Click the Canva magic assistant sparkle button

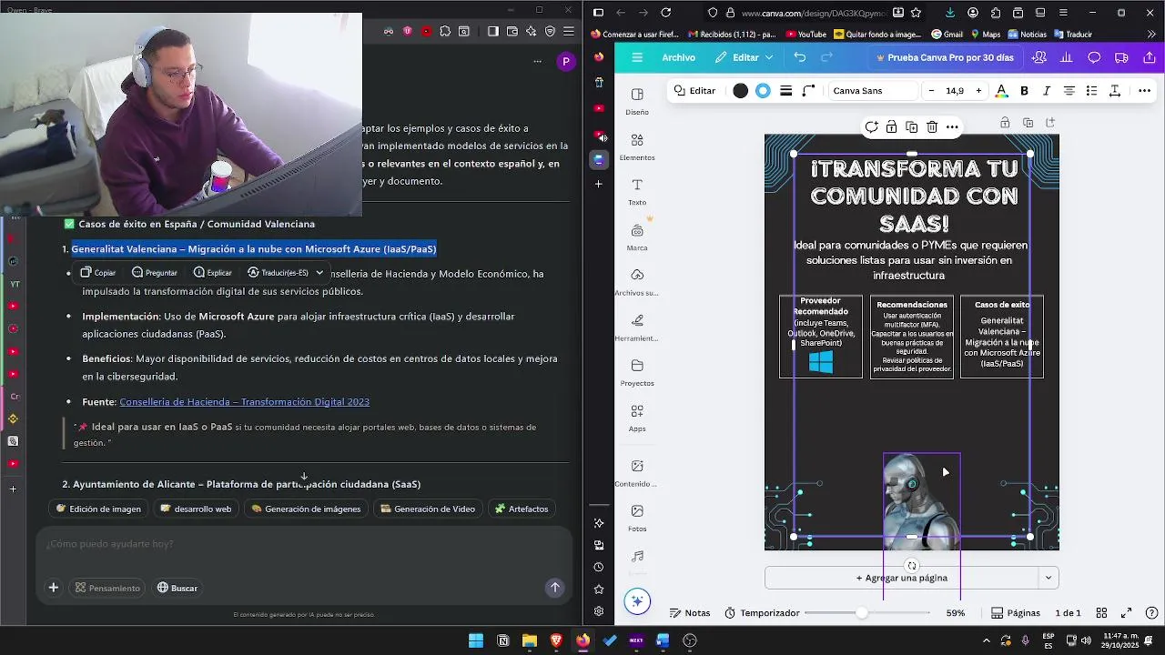coord(637,601)
